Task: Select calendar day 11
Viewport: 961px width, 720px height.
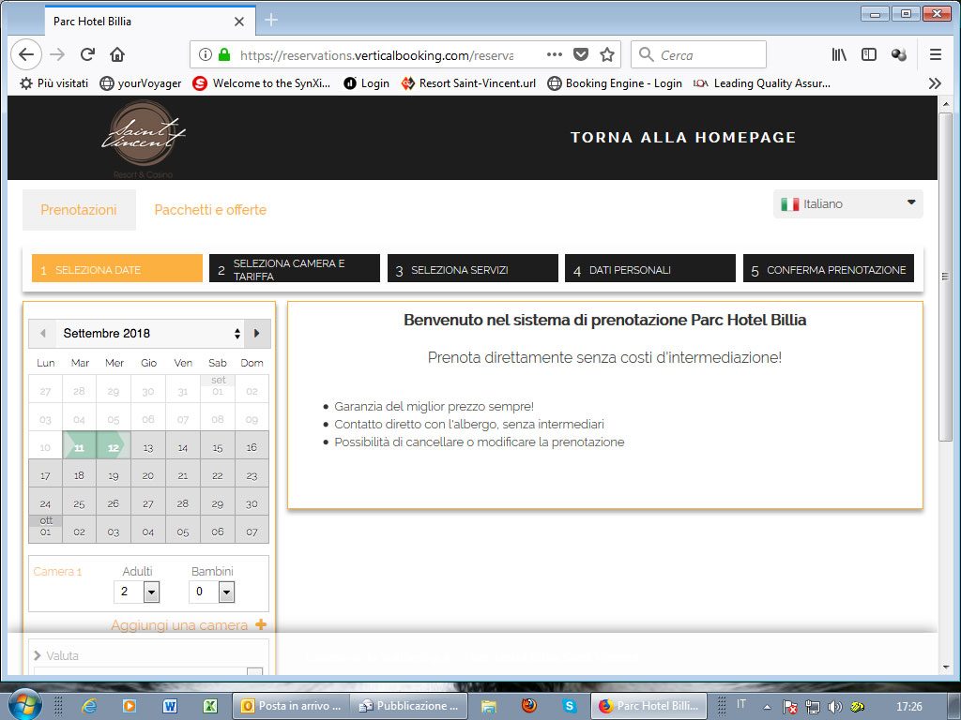Action: [x=79, y=446]
